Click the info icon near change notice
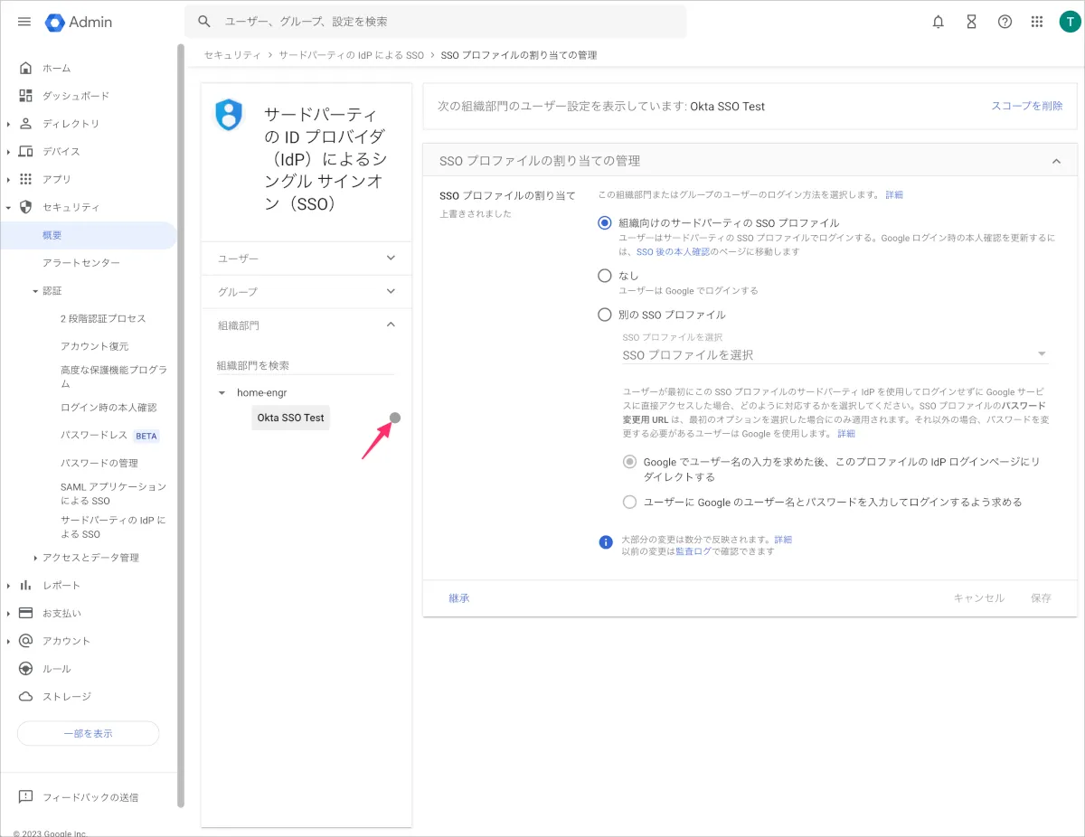 coord(606,542)
